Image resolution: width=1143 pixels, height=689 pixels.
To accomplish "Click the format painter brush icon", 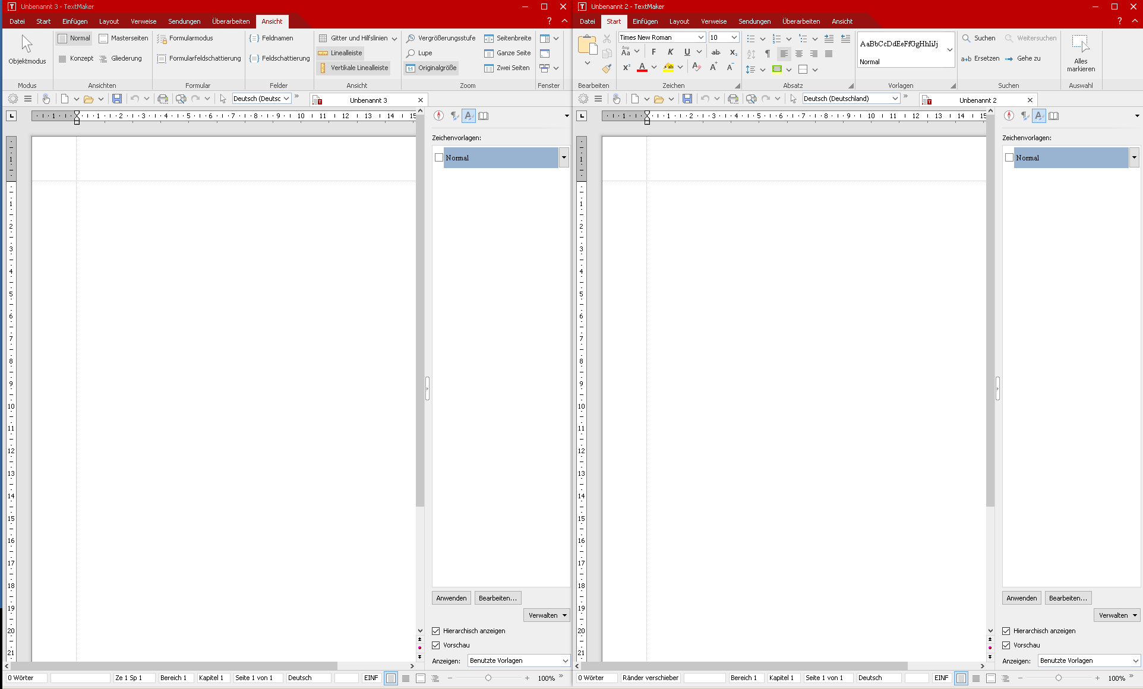I will [607, 69].
